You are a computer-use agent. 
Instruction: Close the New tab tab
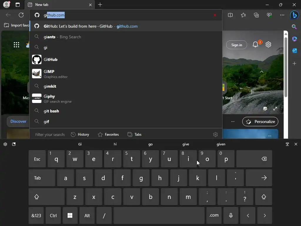click(x=90, y=5)
